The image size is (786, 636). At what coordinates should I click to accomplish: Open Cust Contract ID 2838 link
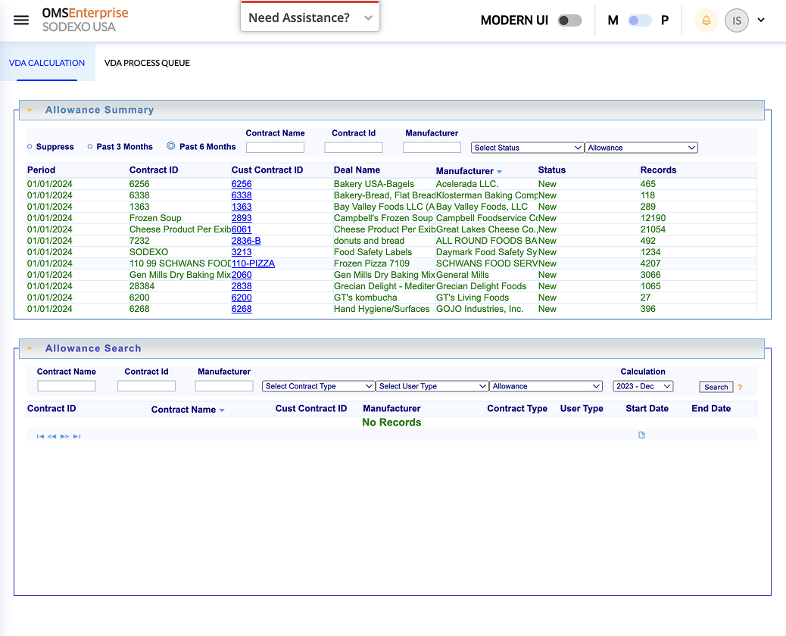[x=242, y=286]
